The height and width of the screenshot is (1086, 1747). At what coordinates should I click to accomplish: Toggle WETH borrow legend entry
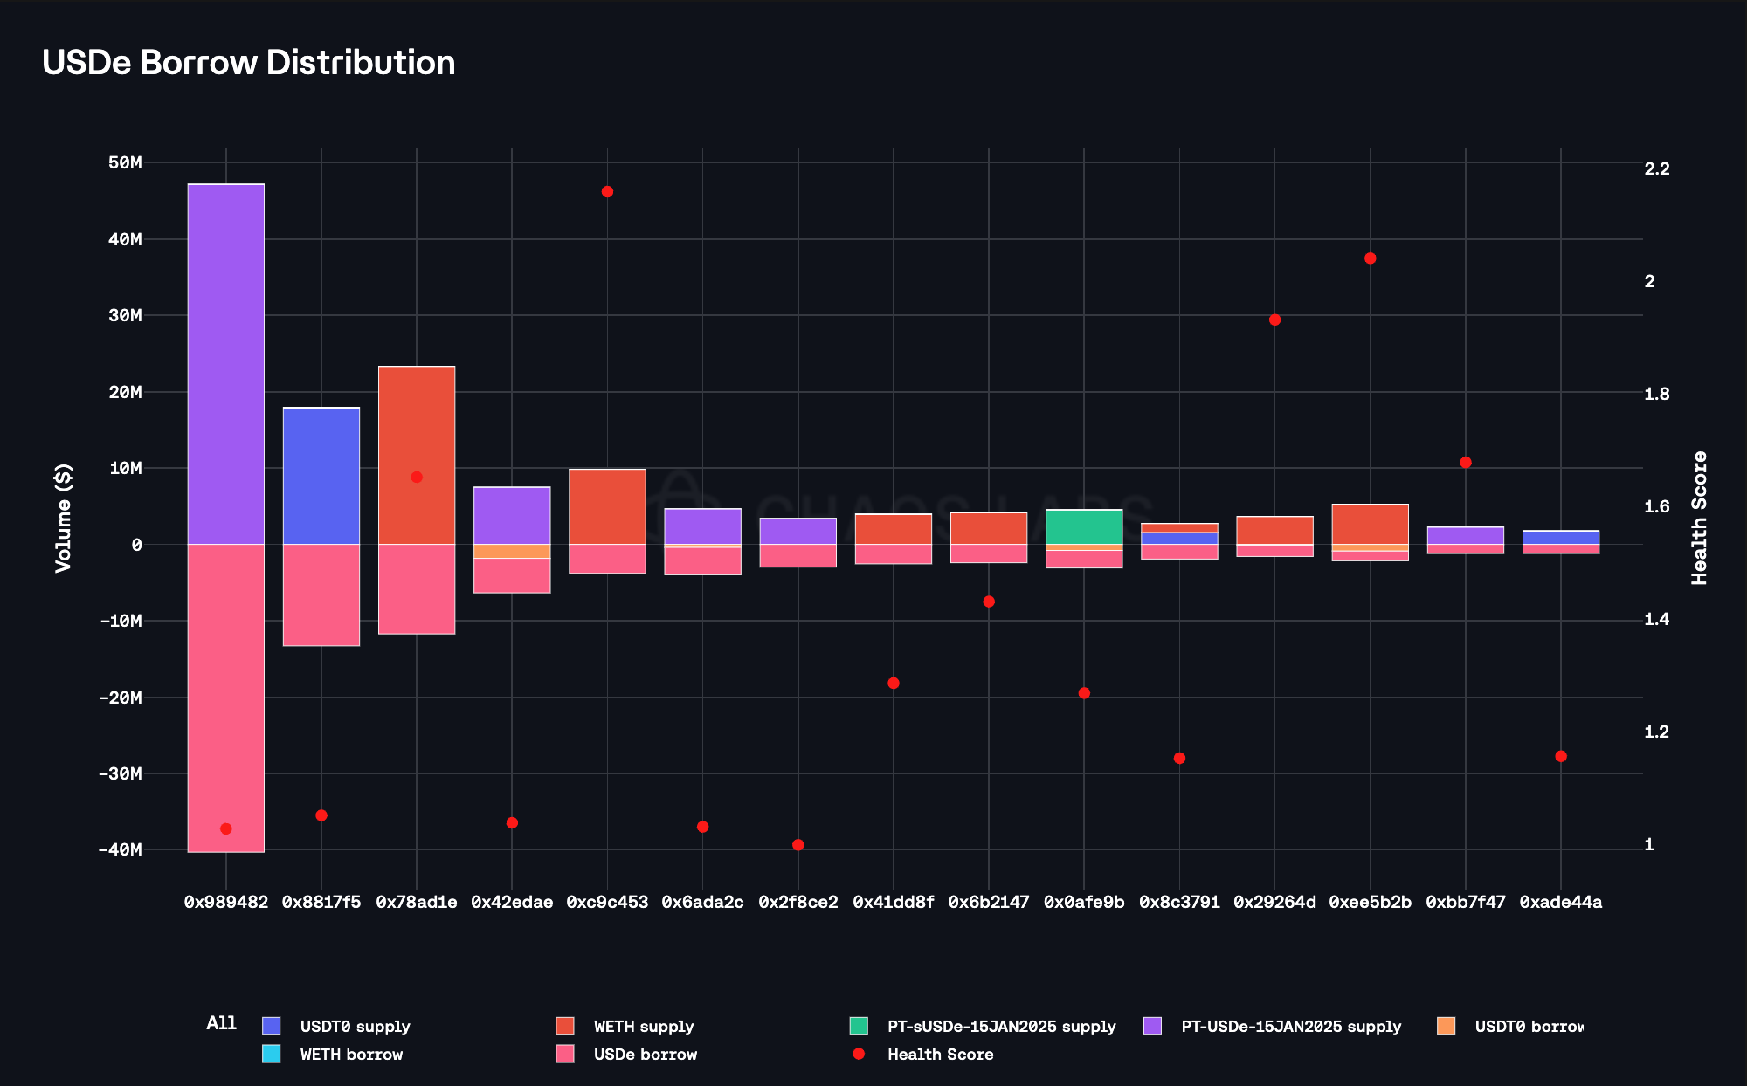[351, 1055]
